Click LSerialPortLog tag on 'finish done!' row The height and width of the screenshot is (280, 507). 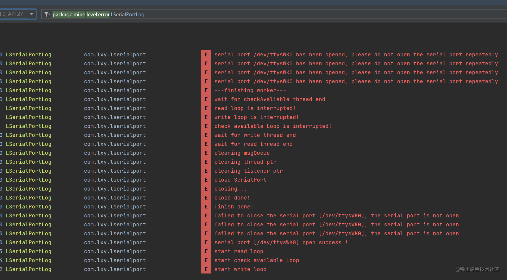click(29, 207)
